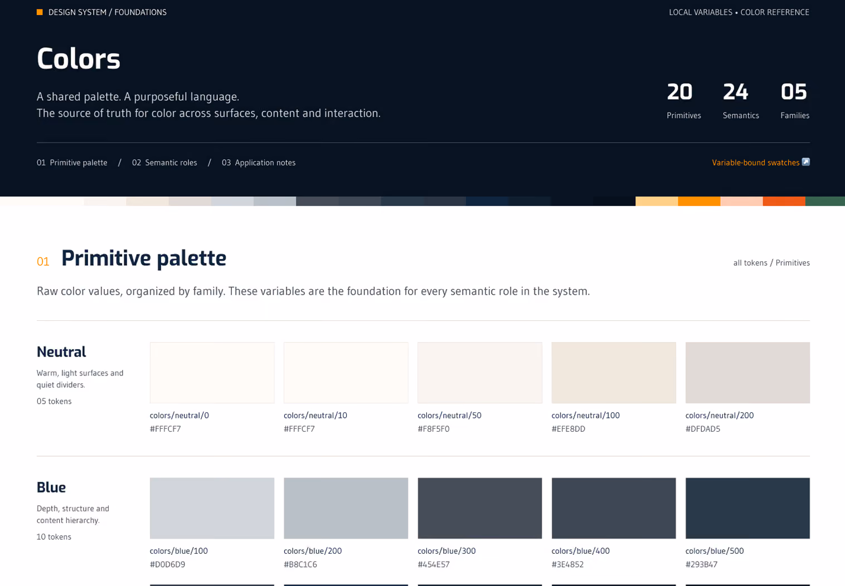This screenshot has width=845, height=586.
Task: Click the "24 Semantics" stat
Action: click(741, 100)
